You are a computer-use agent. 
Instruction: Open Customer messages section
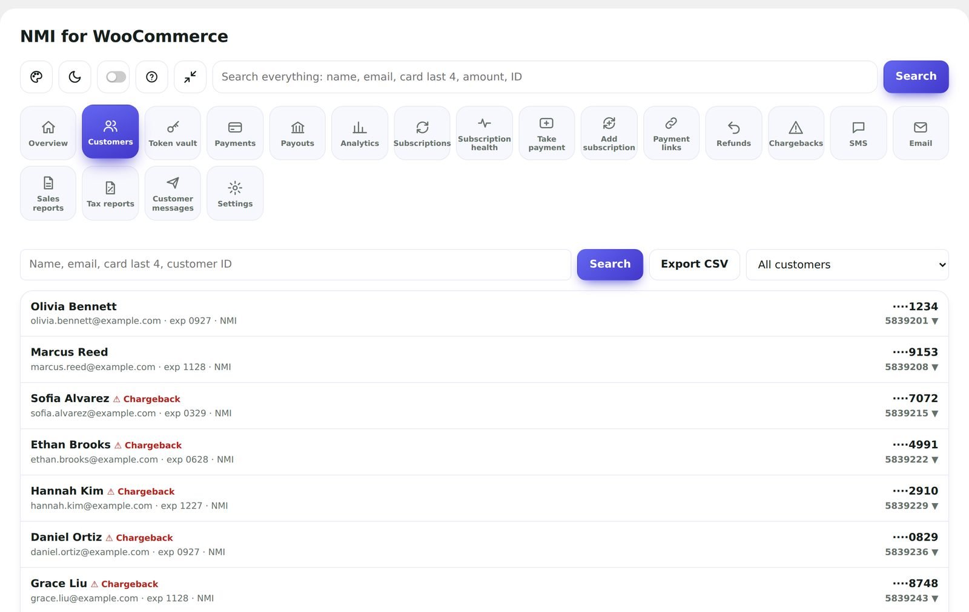click(173, 194)
